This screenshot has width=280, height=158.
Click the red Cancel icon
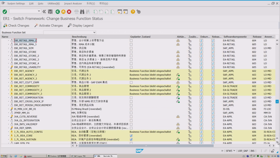click(69, 12)
